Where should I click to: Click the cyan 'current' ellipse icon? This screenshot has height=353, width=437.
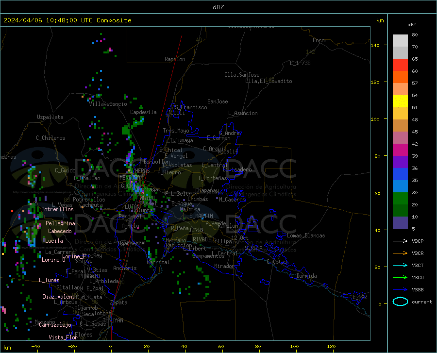[400, 302]
